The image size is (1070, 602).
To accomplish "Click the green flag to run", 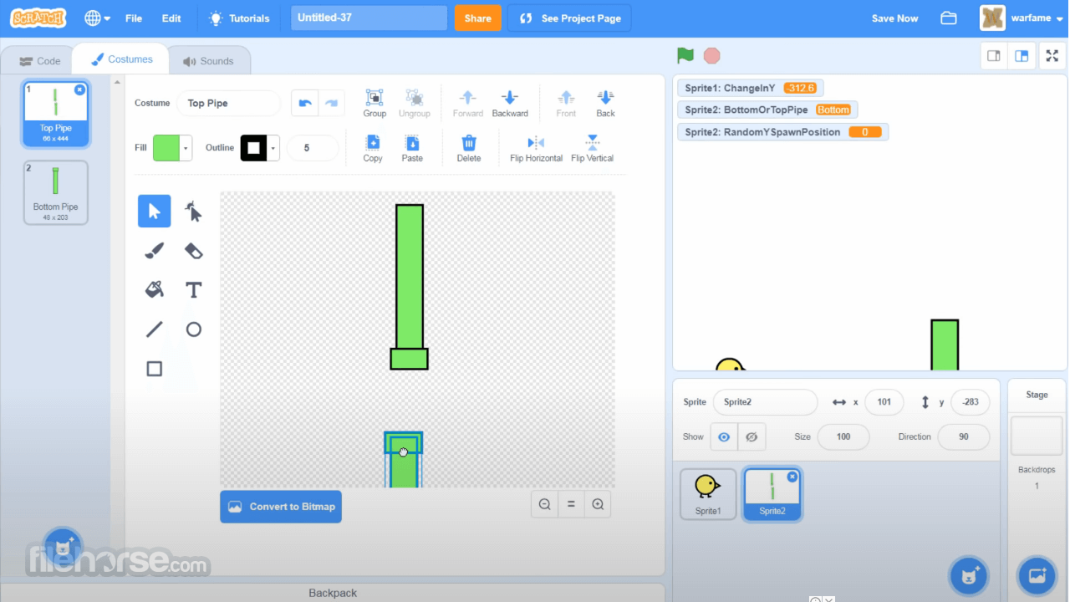I will (x=685, y=56).
